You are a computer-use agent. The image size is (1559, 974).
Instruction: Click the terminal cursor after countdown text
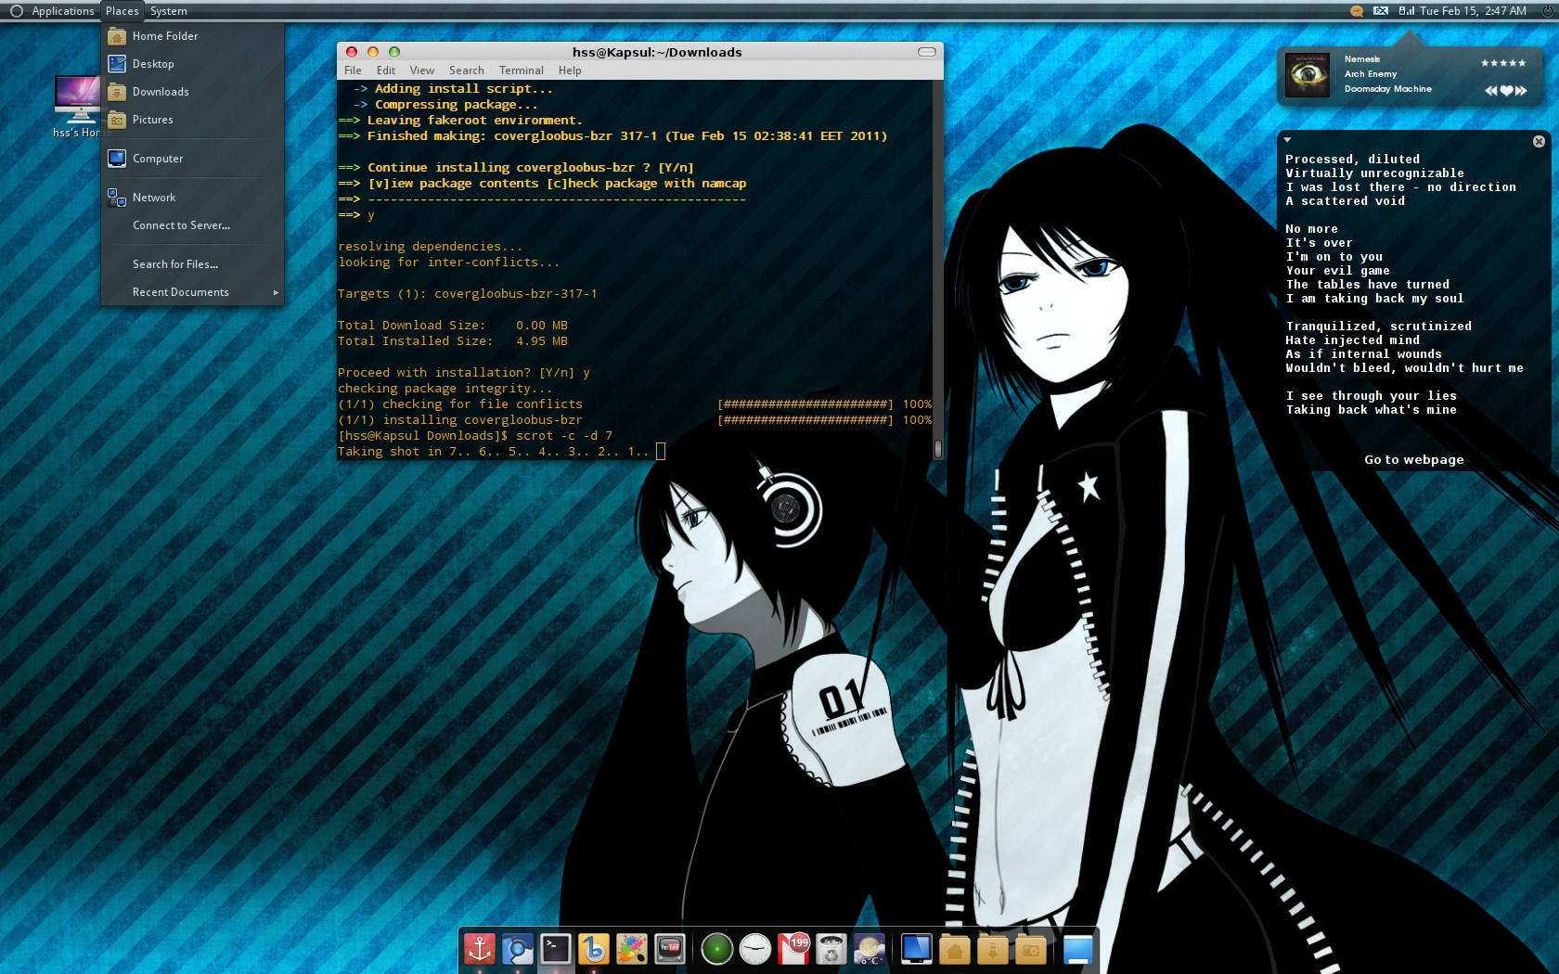coord(661,452)
